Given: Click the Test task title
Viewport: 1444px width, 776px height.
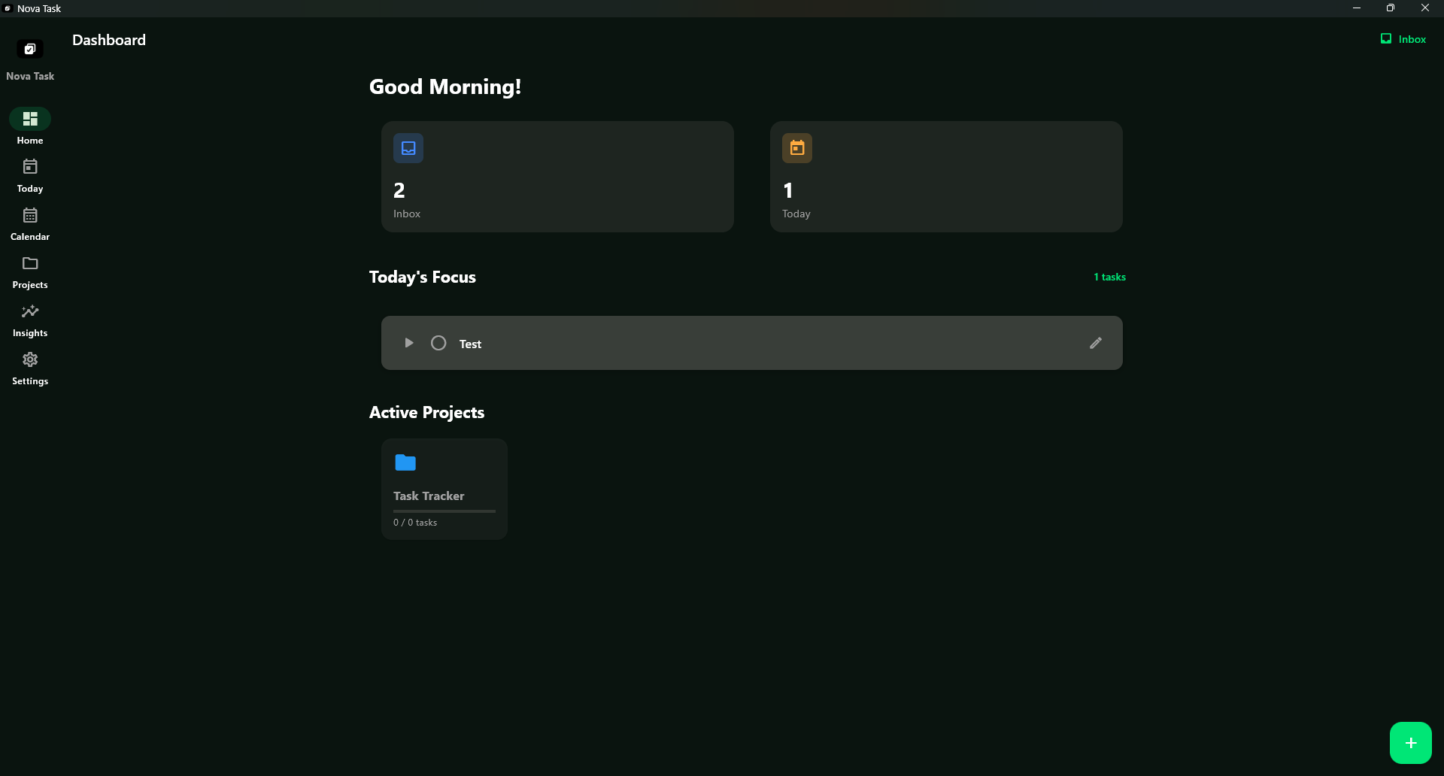Looking at the screenshot, I should [x=470, y=344].
